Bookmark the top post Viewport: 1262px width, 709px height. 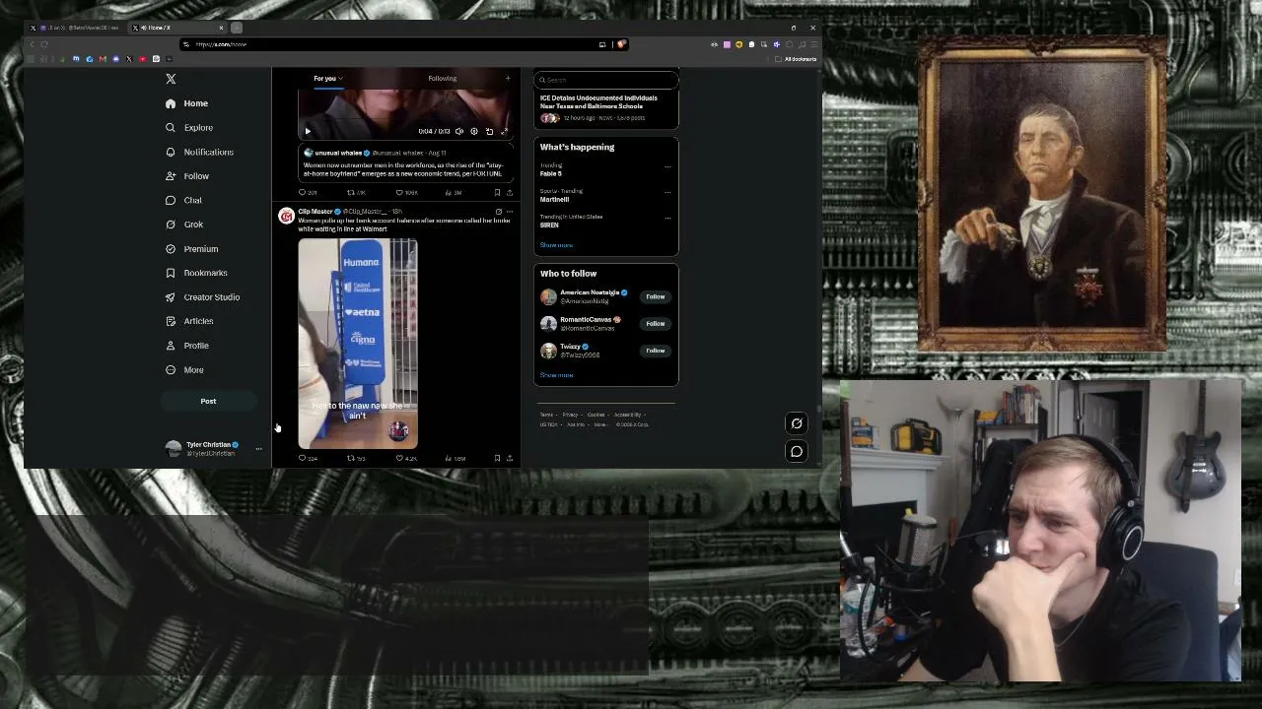[x=497, y=193]
